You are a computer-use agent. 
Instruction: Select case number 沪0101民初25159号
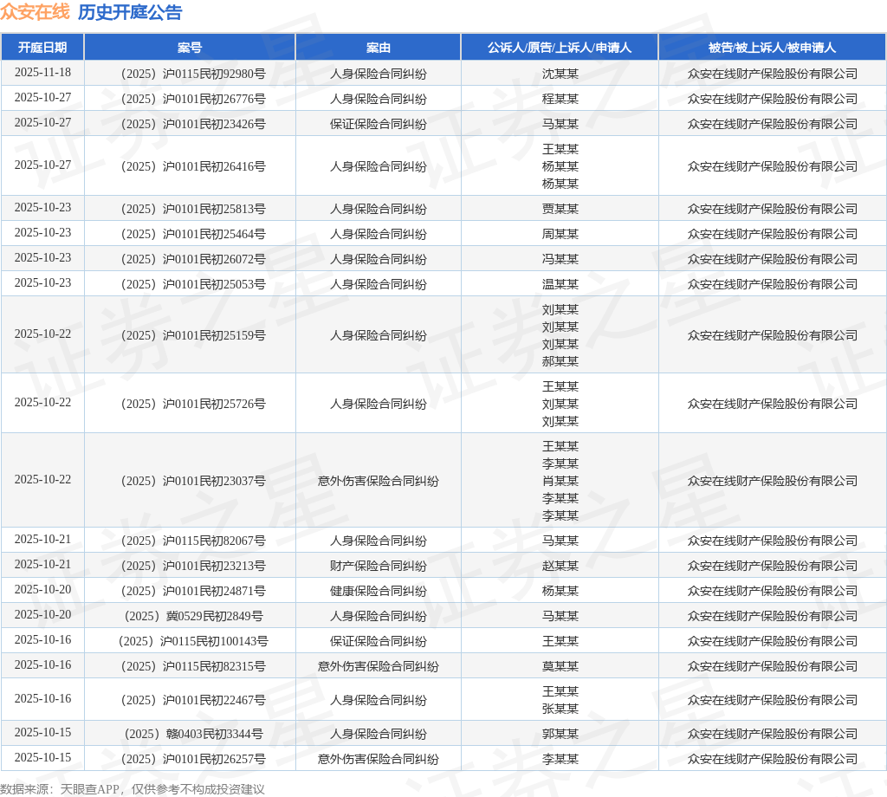(193, 335)
